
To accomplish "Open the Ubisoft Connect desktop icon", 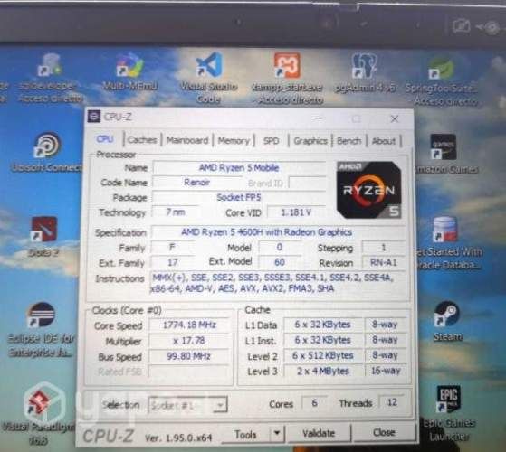I will [x=47, y=152].
